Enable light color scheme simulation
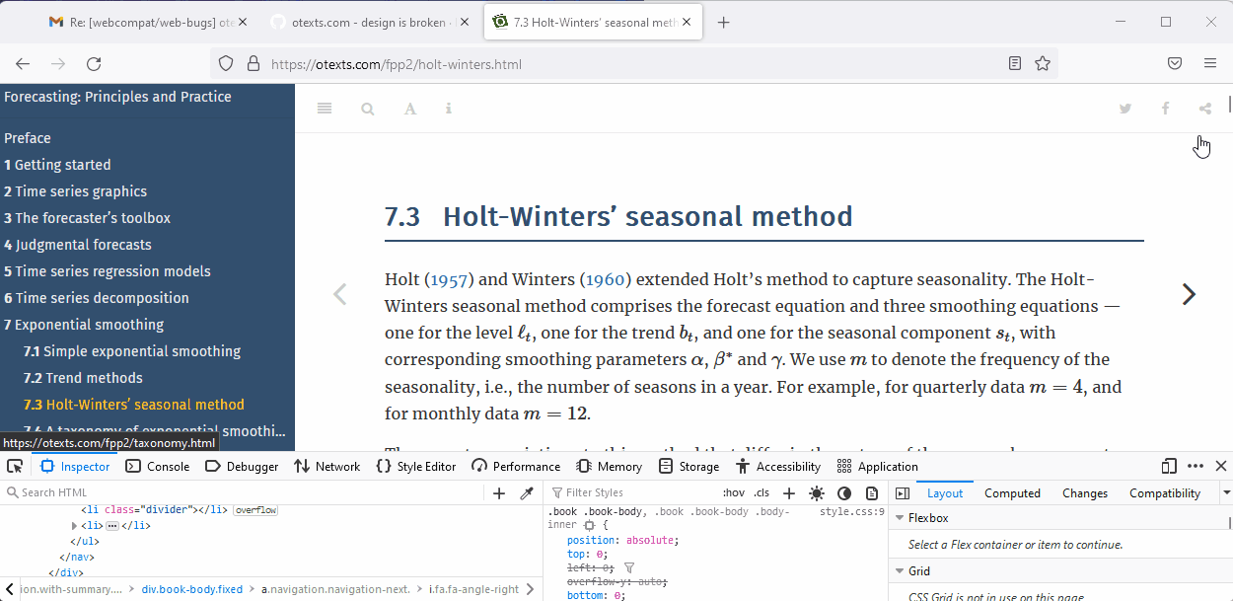The width and height of the screenshot is (1233, 601). point(817,492)
